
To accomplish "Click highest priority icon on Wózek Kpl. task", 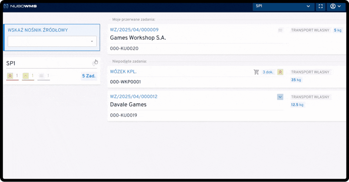I will (280, 72).
